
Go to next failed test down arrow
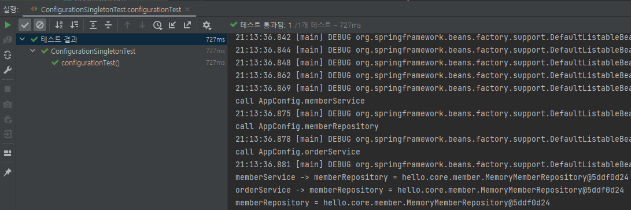coord(142,25)
